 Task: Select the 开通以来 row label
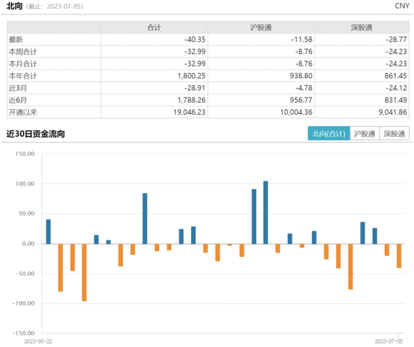tap(23, 112)
